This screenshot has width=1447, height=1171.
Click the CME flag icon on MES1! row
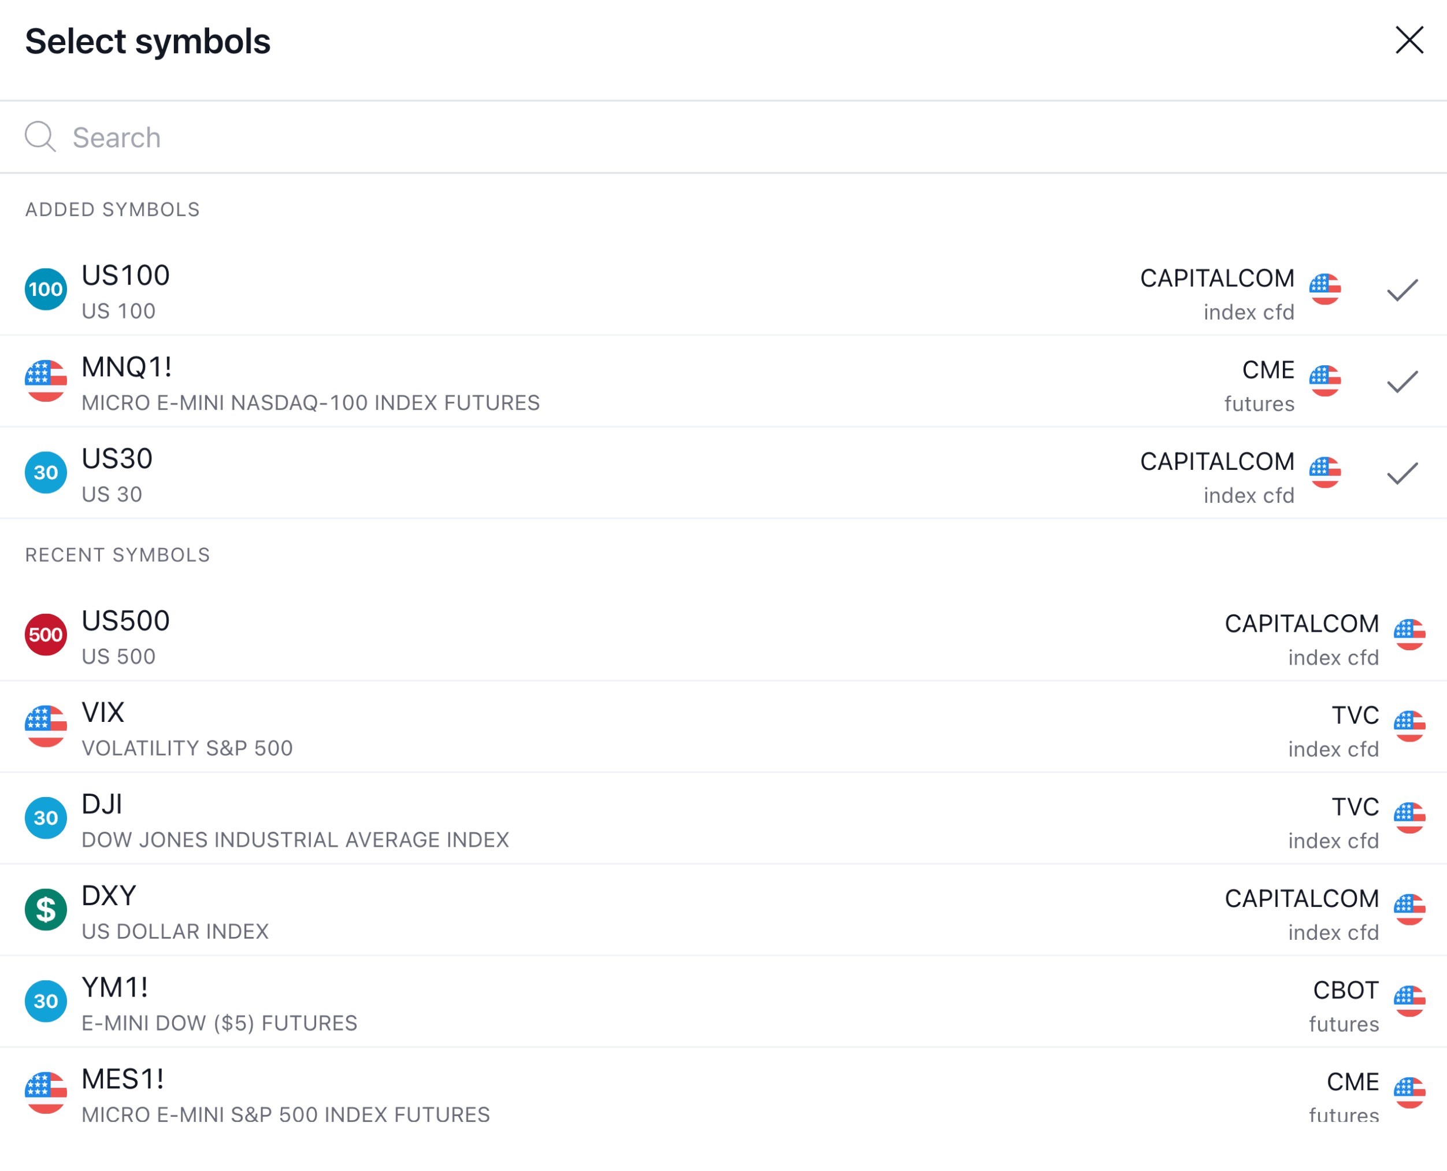point(1410,1094)
